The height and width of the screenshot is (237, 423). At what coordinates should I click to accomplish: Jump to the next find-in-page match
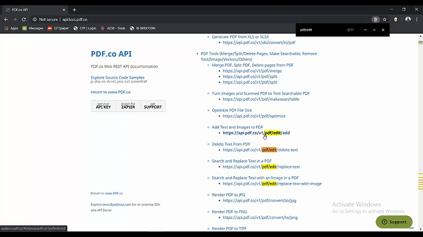pyautogui.click(x=374, y=30)
